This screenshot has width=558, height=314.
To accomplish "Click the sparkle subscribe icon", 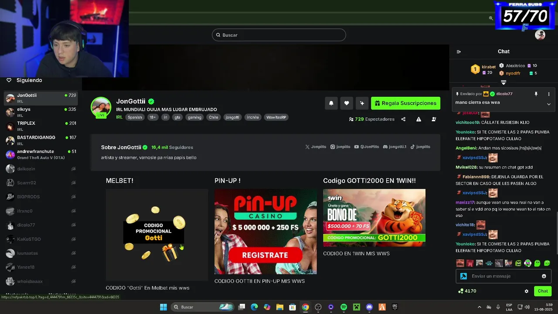I will coord(362,103).
